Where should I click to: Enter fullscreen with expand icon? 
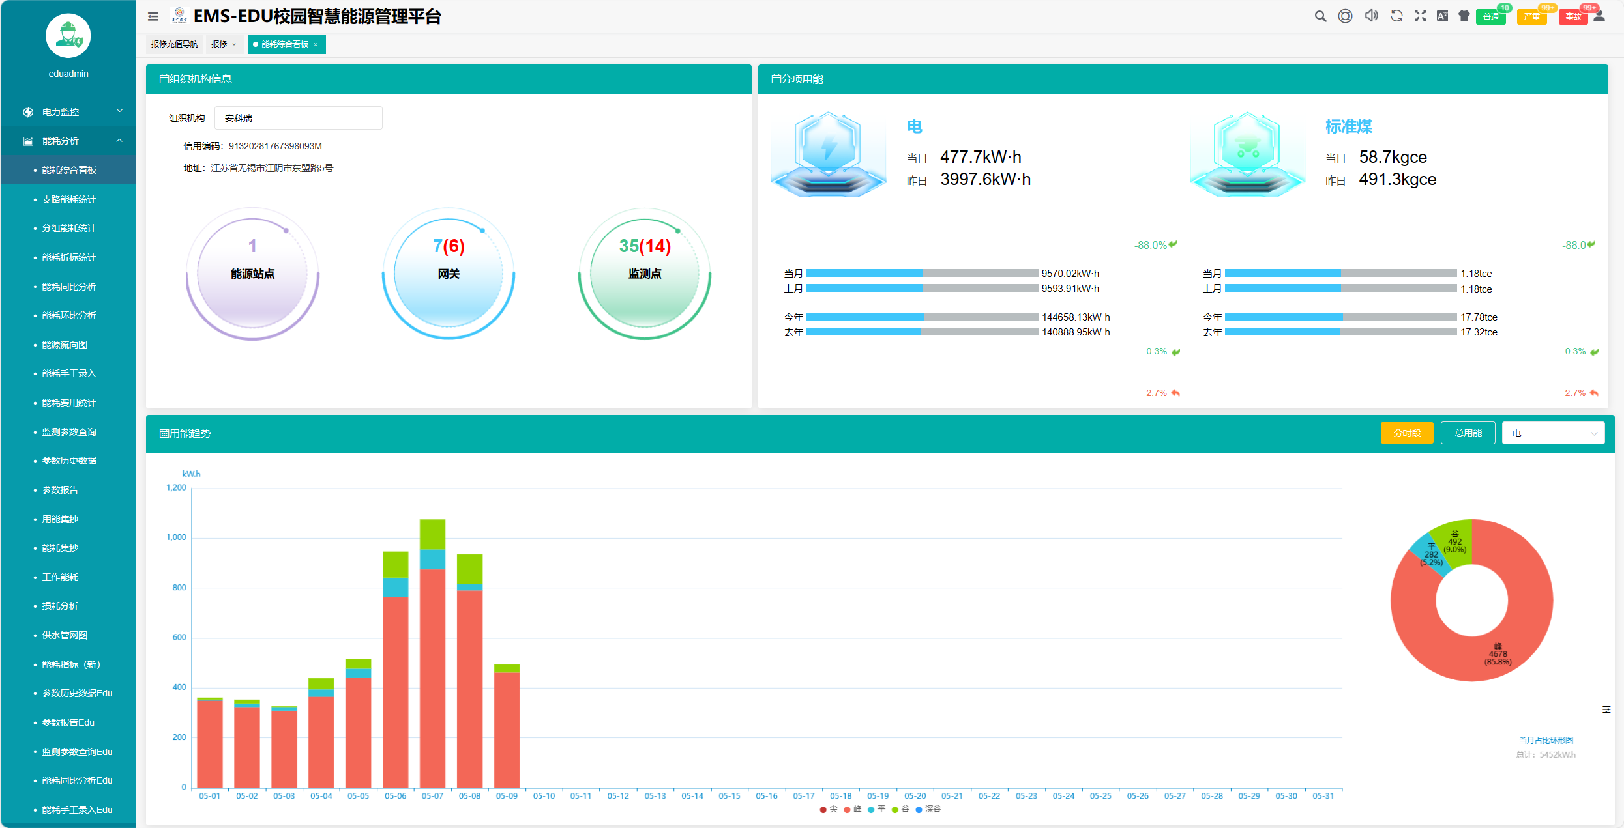click(1420, 16)
